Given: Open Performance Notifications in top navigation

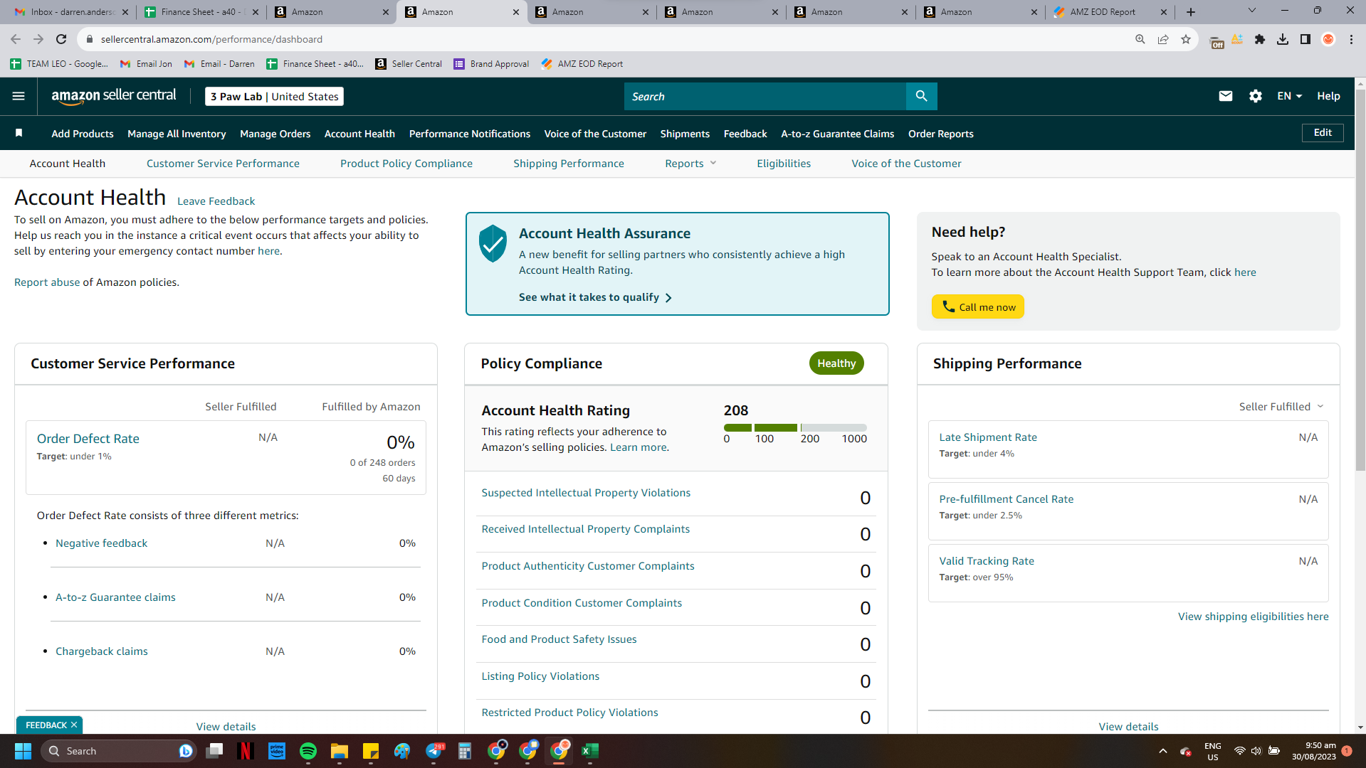Looking at the screenshot, I should pyautogui.click(x=469, y=134).
